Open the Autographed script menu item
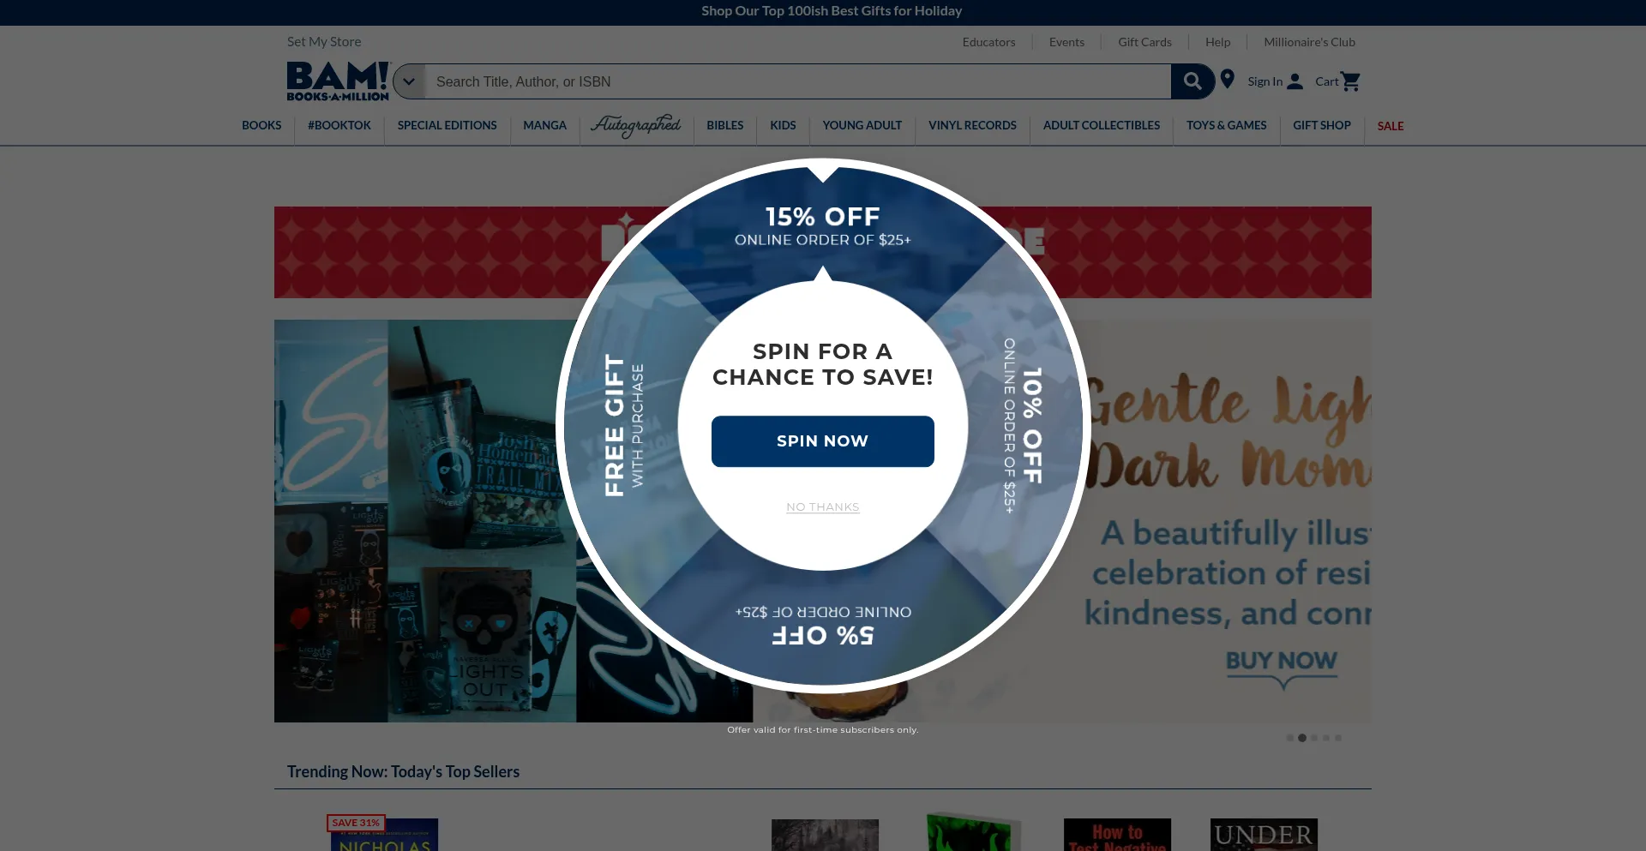 pyautogui.click(x=635, y=126)
